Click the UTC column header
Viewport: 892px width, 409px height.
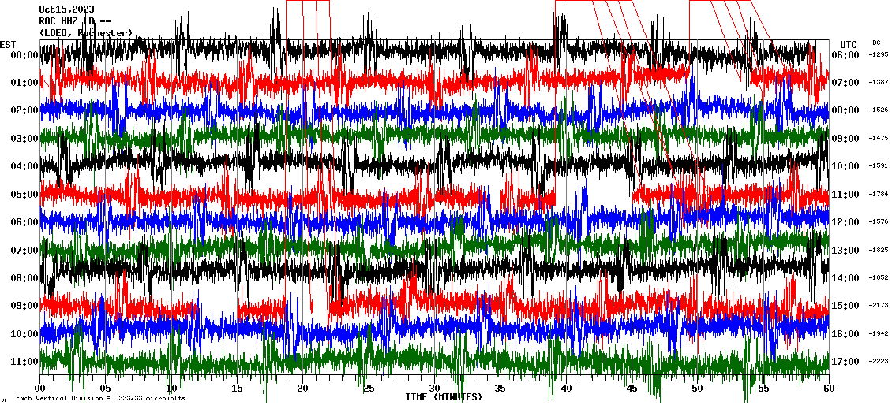click(848, 44)
